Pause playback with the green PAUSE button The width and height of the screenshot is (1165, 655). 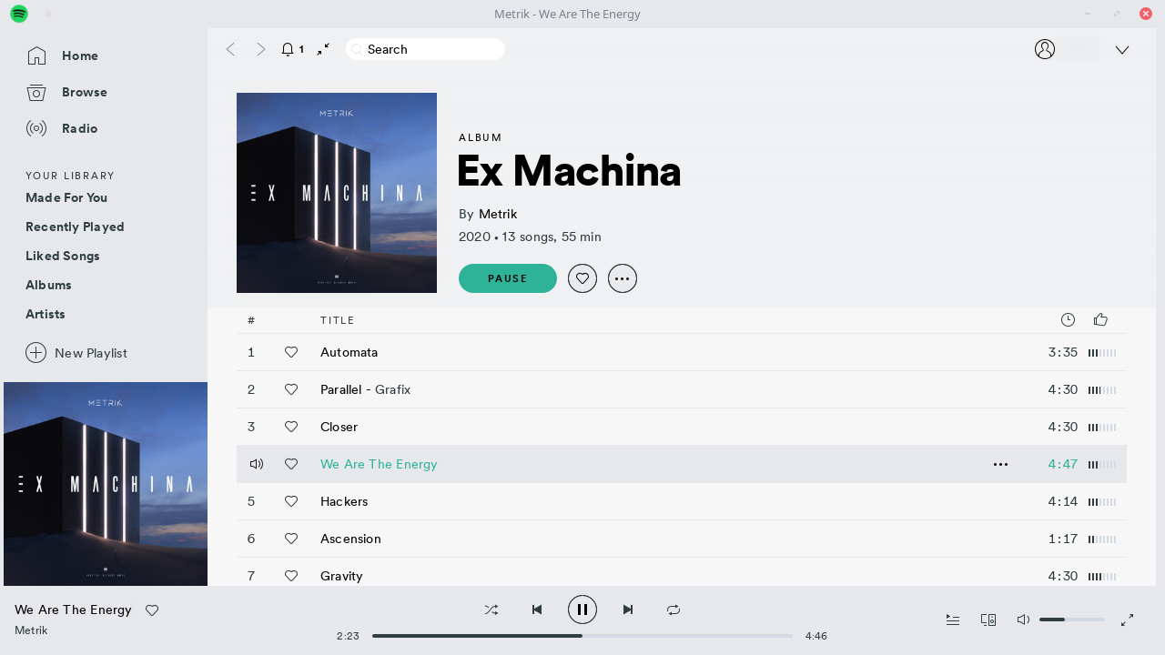click(x=508, y=278)
